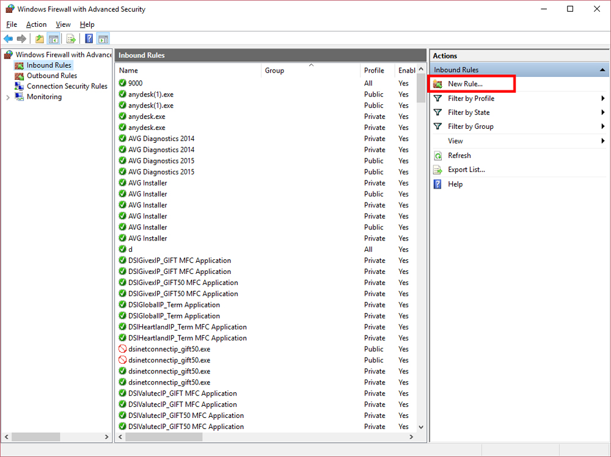Click the Forward arrow toolbar icon
The image size is (611, 457).
tap(22, 38)
